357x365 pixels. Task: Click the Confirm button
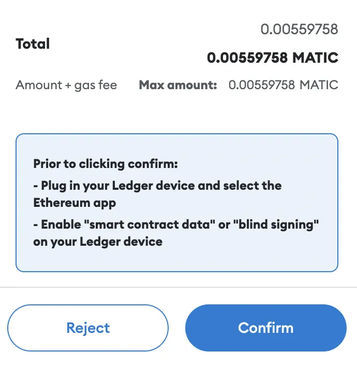tap(265, 328)
